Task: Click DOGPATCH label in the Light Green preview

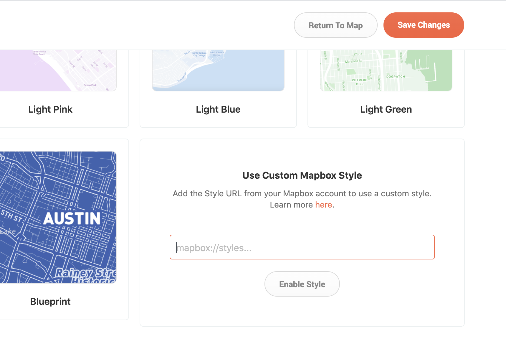Action: tap(396, 77)
